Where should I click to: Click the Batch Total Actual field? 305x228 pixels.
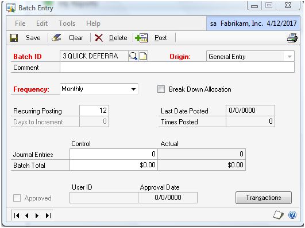click(202, 165)
